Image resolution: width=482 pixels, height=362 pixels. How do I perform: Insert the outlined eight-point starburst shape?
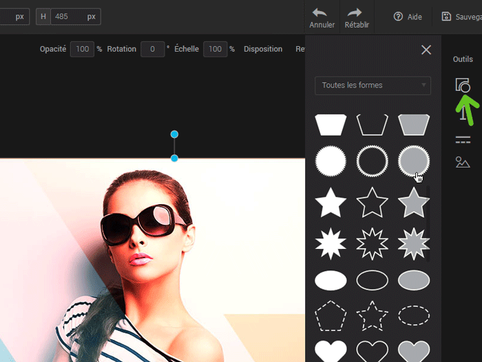pyautogui.click(x=372, y=242)
